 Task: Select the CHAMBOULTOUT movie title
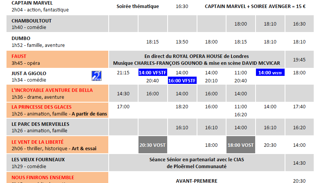[31, 21]
